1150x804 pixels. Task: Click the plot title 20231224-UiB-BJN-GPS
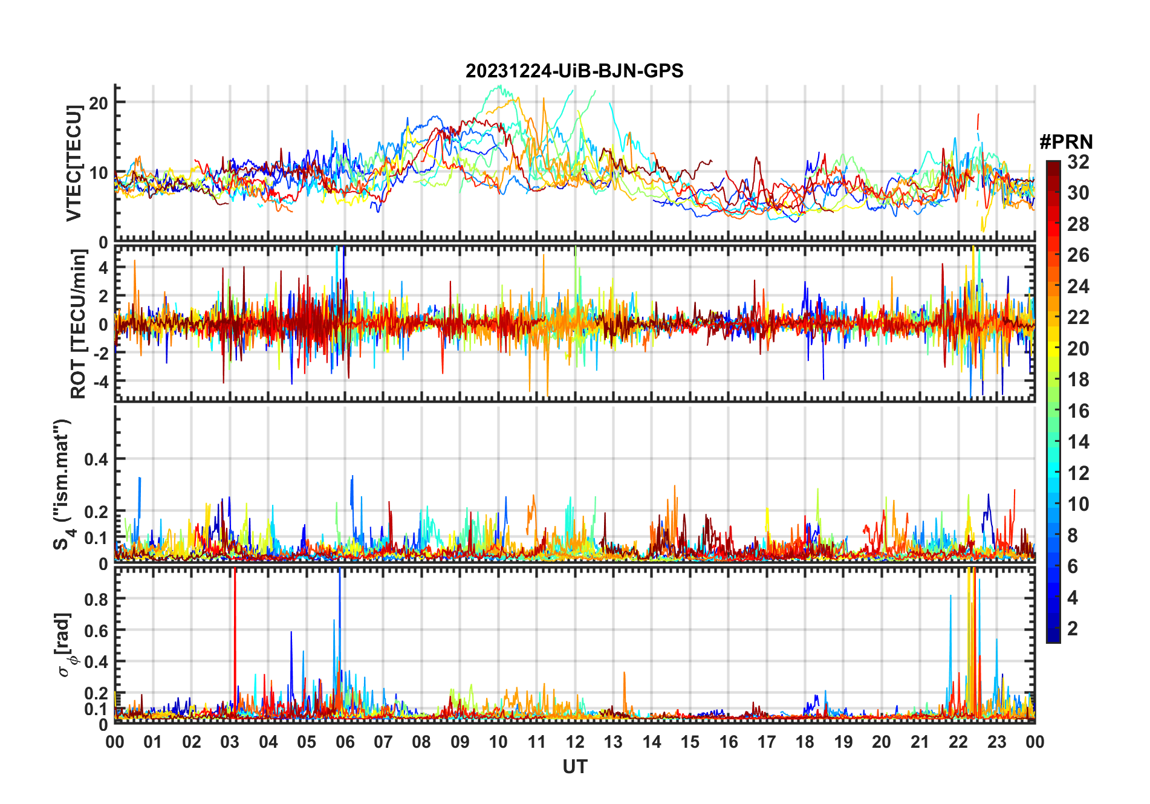[x=574, y=71]
